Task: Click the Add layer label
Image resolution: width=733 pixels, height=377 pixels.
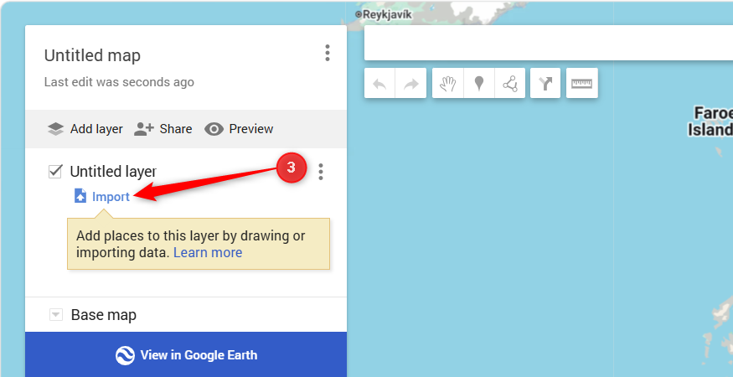Action: pyautogui.click(x=96, y=129)
